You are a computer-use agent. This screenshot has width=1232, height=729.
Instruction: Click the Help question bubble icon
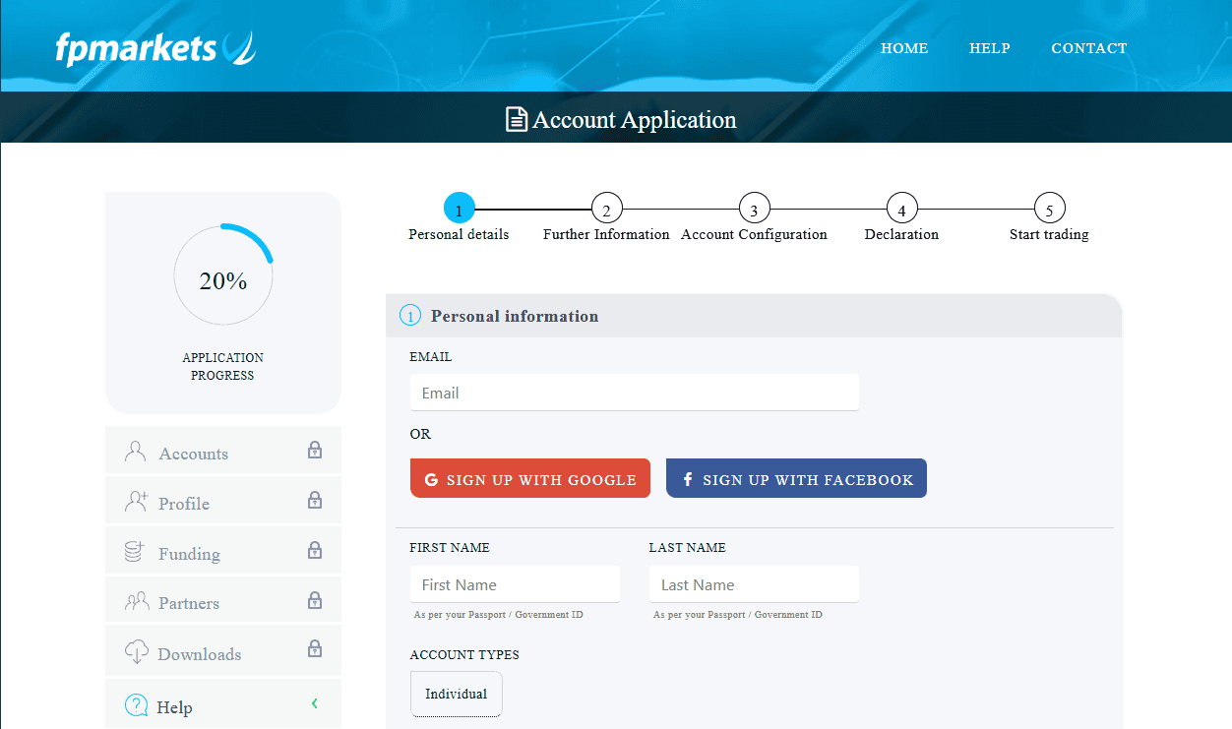(137, 705)
